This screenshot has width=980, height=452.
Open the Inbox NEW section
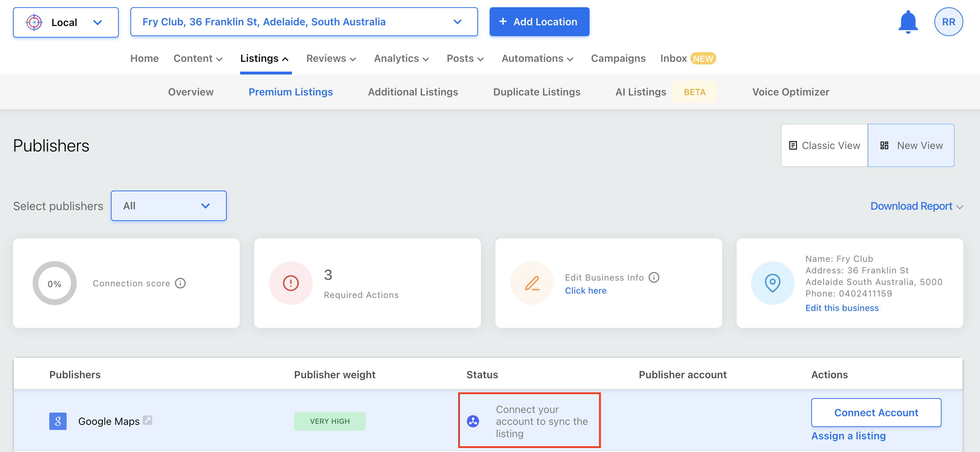click(688, 59)
